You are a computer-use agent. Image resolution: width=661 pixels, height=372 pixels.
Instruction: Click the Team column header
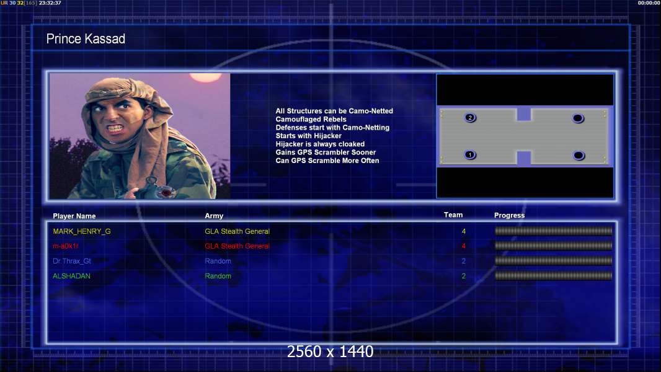tap(453, 215)
